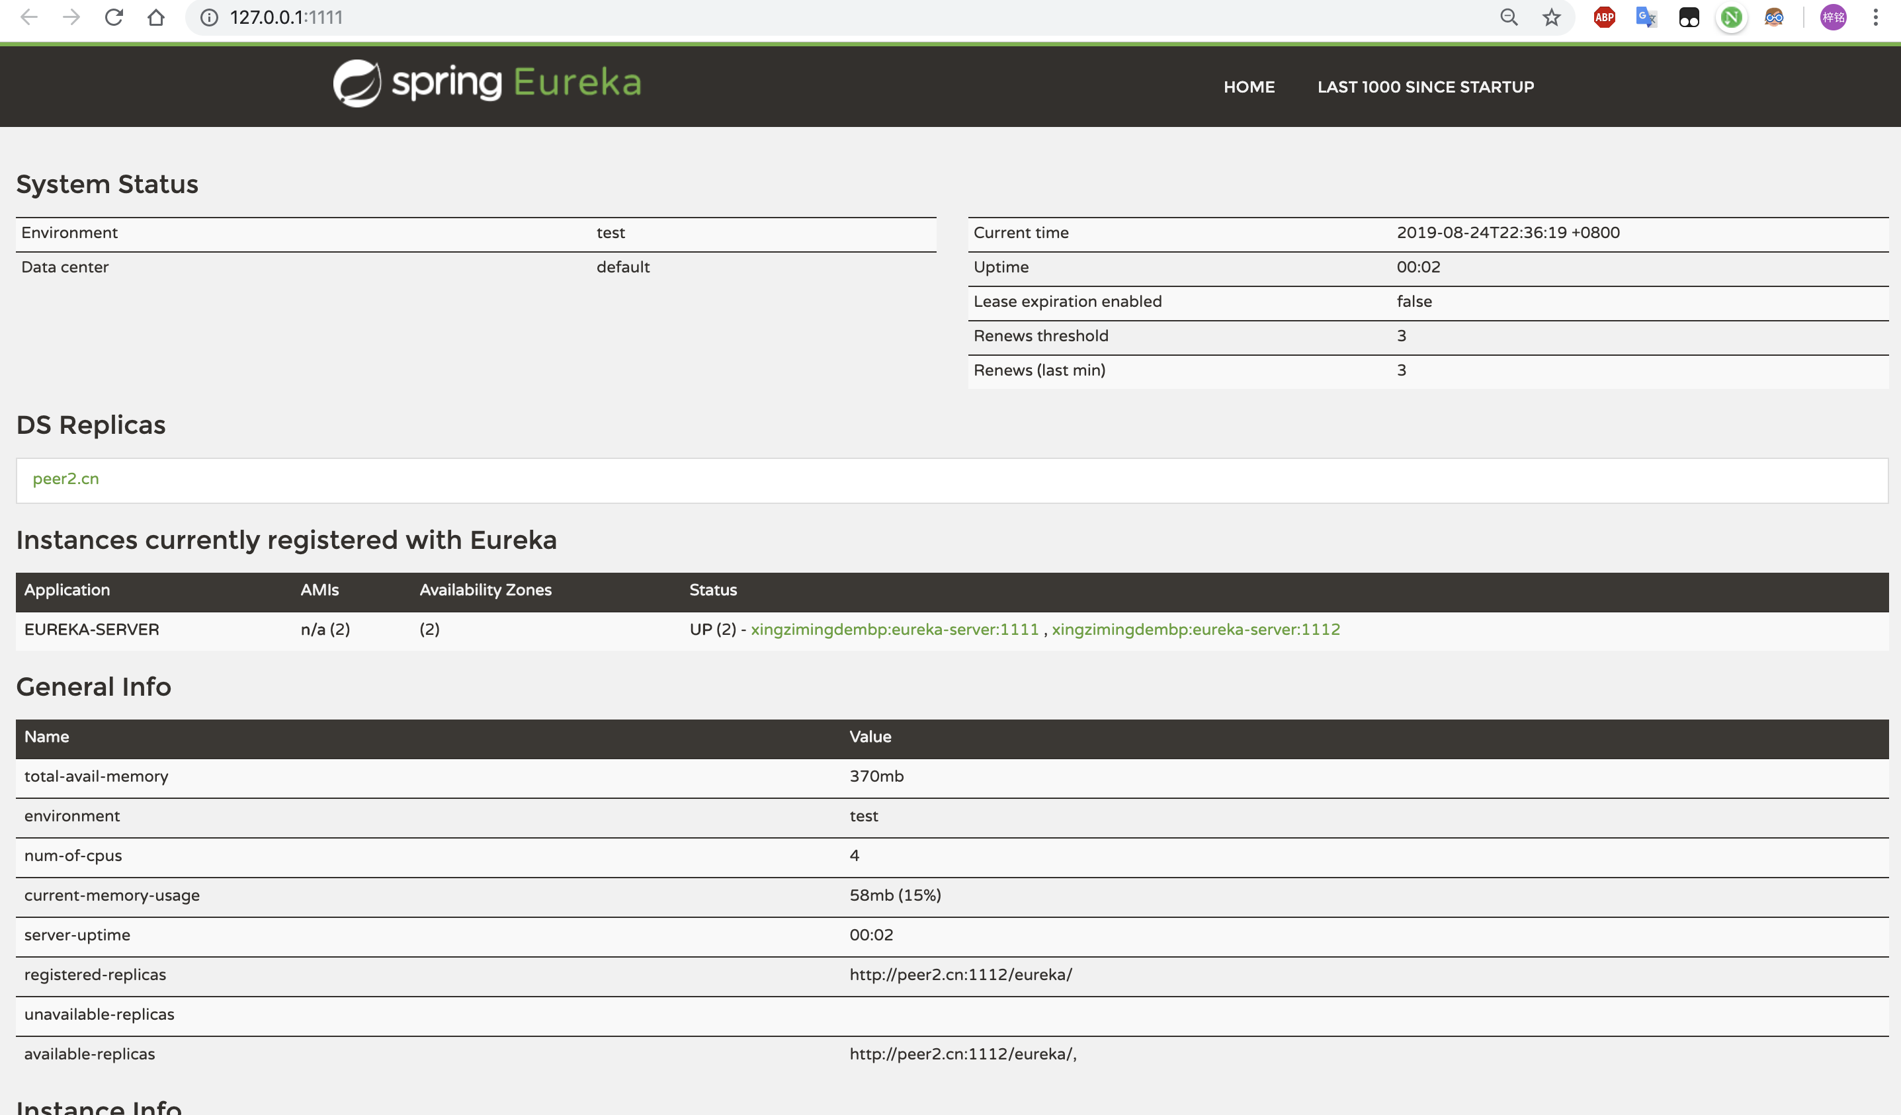Click the Current time label
This screenshot has height=1115, width=1901.
1021,232
